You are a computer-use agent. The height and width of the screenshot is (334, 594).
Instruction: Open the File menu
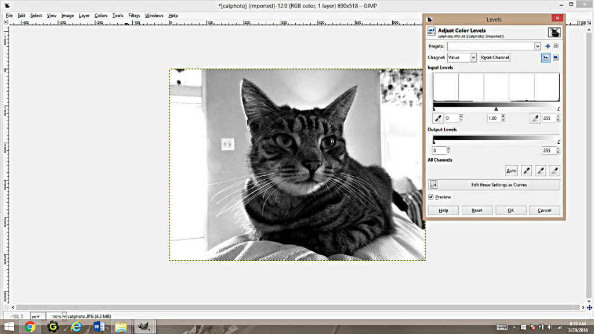(9, 16)
